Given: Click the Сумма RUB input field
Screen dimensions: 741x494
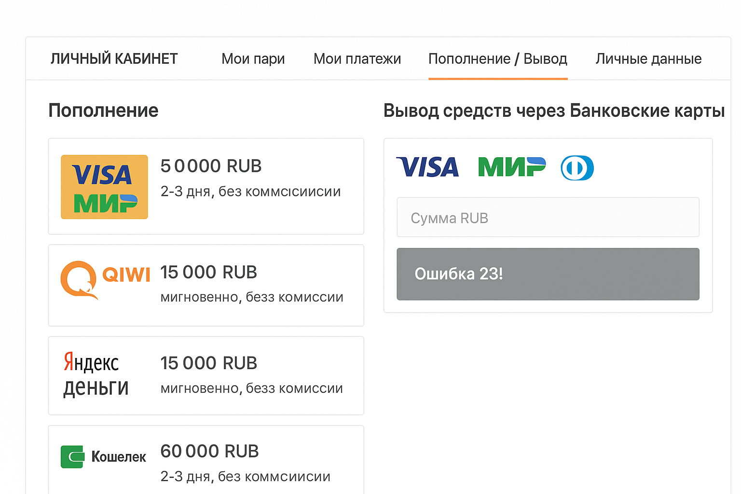Looking at the screenshot, I should coord(548,217).
